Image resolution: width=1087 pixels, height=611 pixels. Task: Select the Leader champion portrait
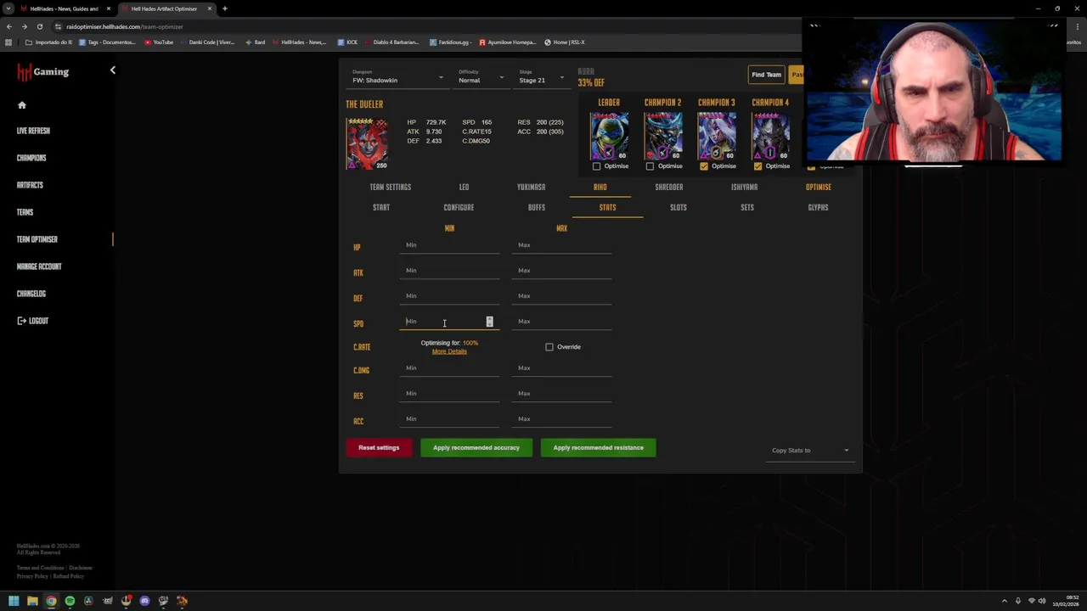609,136
